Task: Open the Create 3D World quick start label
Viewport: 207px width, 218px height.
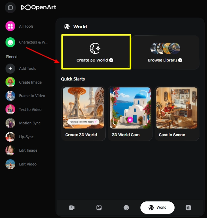Action: [x=81, y=135]
